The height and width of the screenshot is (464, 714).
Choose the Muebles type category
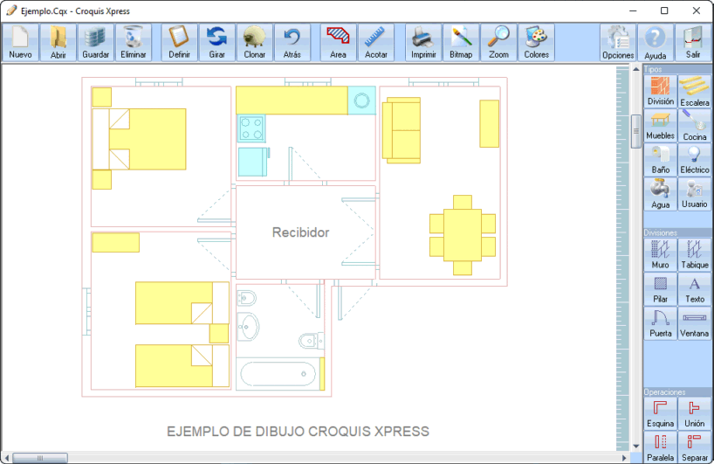click(x=661, y=126)
